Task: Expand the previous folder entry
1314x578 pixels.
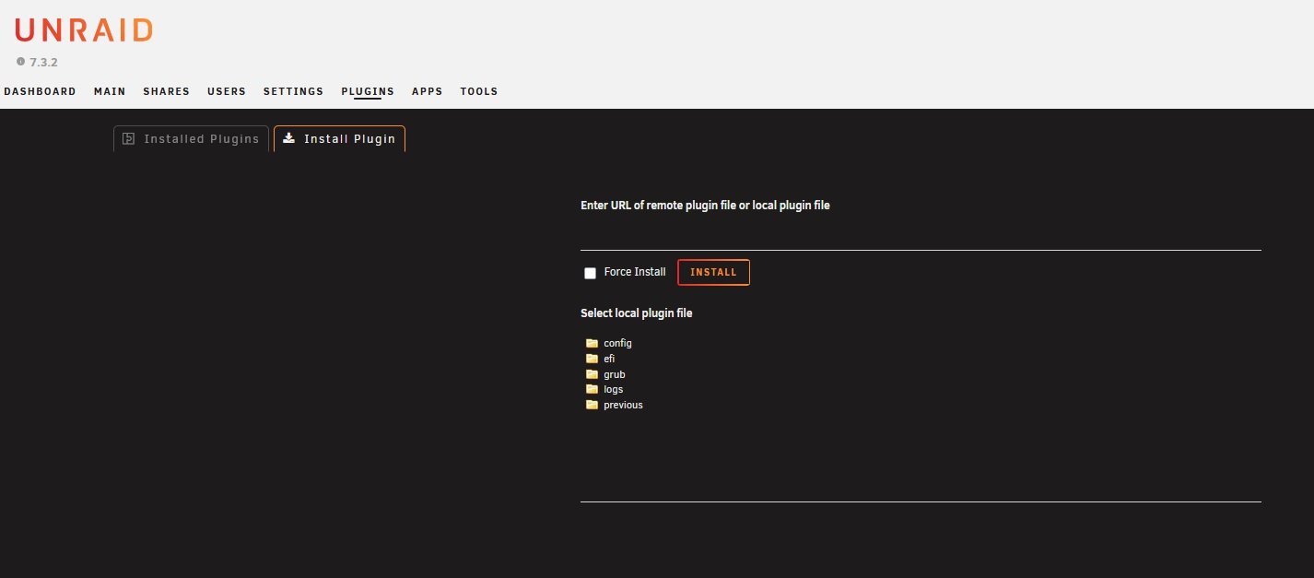Action: (623, 405)
